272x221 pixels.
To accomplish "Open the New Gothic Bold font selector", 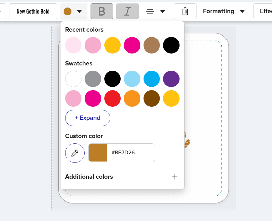I will click(x=33, y=11).
